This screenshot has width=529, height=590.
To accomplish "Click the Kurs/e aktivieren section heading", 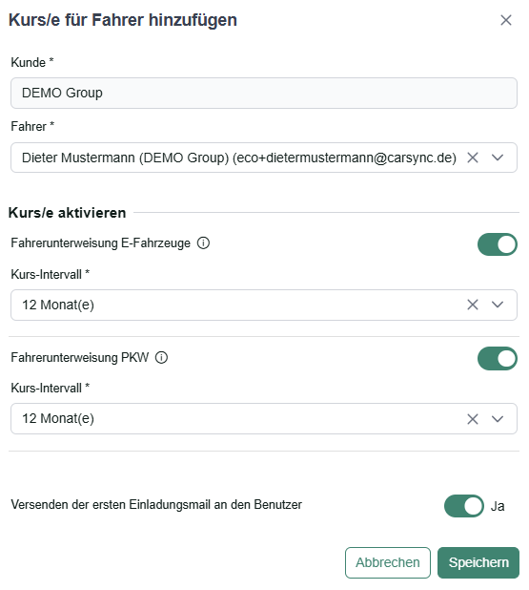I will point(68,213).
